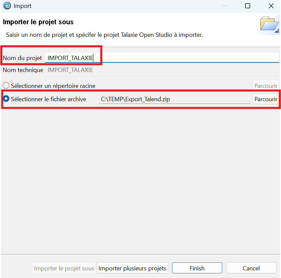
Task: Click the archive path field showing Export_Talend.zip
Action: pyautogui.click(x=174, y=99)
